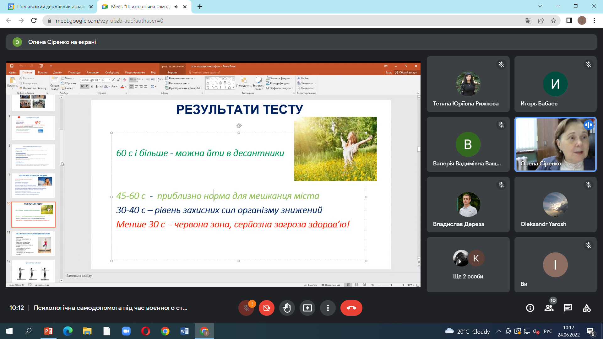Toggle italic К formatting button
The width and height of the screenshot is (603, 339).
pos(87,87)
